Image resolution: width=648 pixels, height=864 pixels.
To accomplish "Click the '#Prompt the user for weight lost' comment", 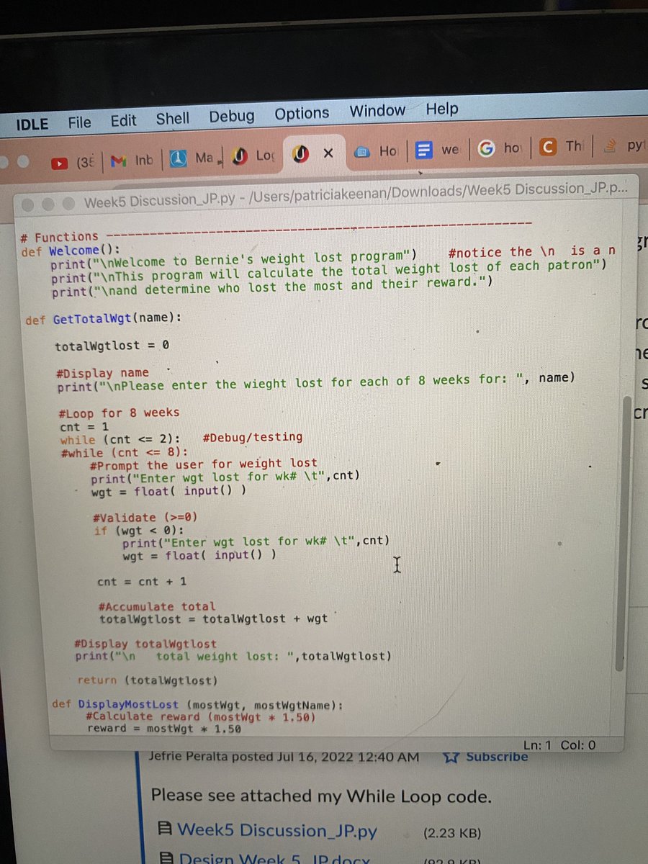I will (204, 464).
